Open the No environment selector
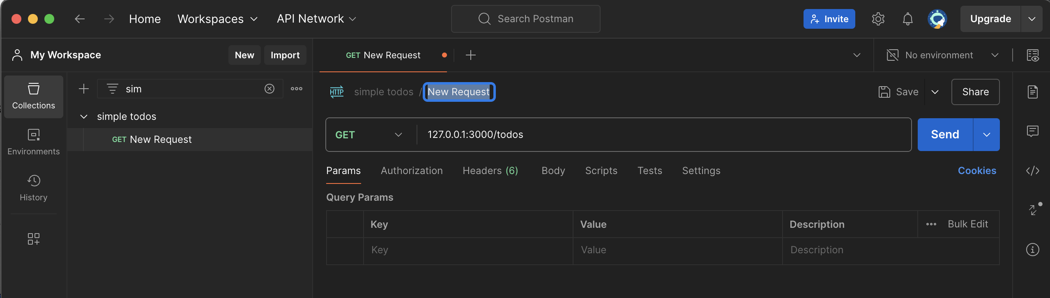Image resolution: width=1050 pixels, height=298 pixels. coord(943,55)
